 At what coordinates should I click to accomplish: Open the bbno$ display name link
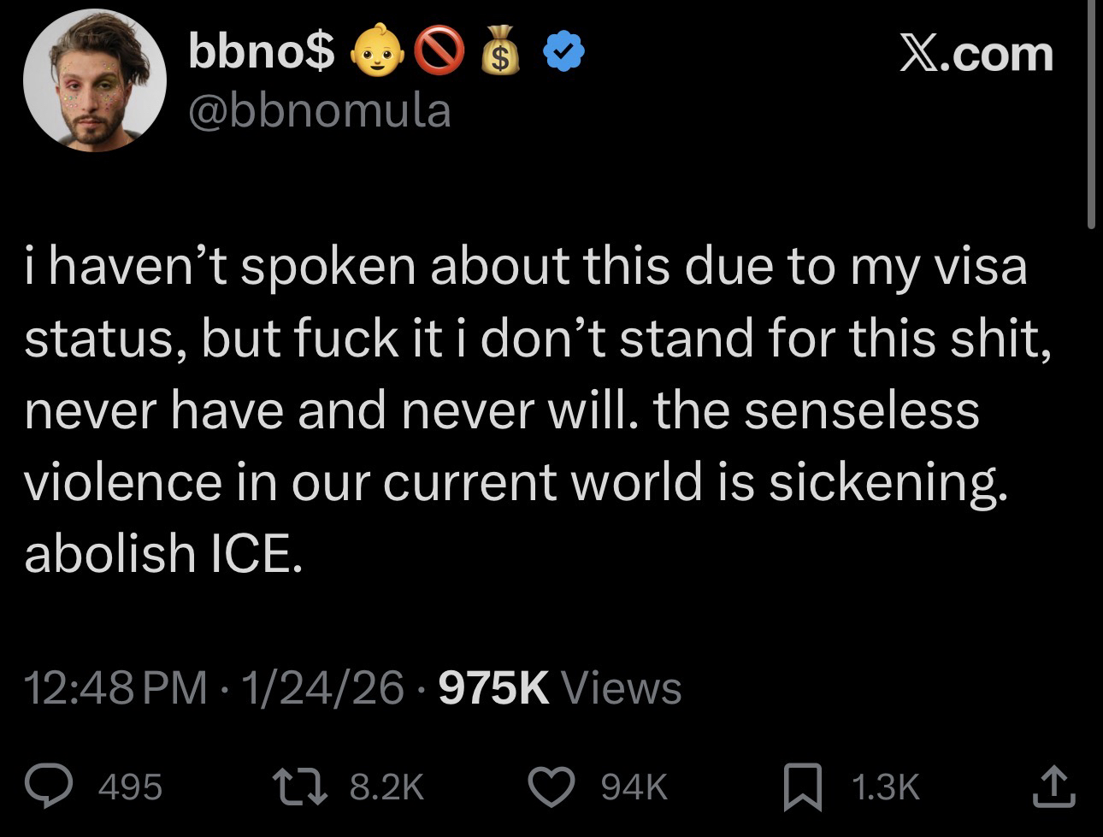pos(262,54)
